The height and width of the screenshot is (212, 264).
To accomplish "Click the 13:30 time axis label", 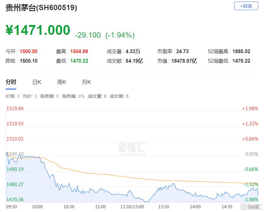I will (x=164, y=207).
